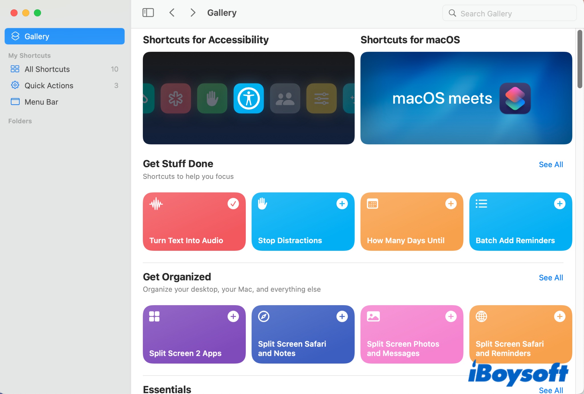Select Menu Bar shortcuts view
Viewport: 584px width, 394px height.
[41, 101]
